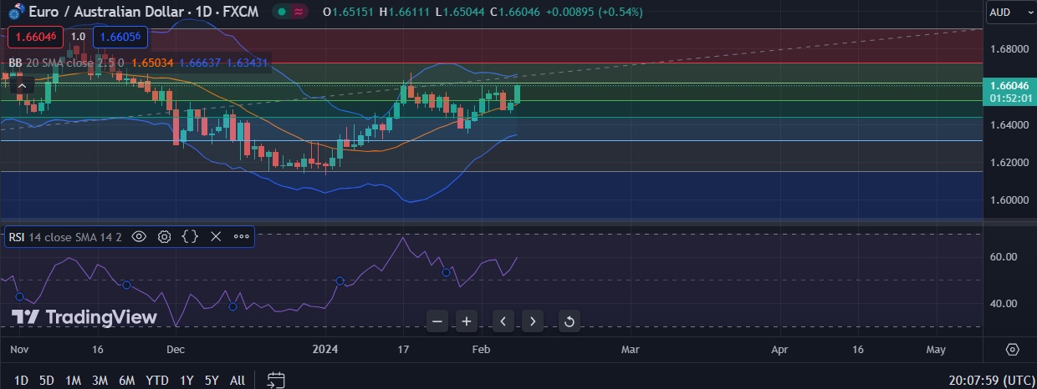Click the BB basis value 1.65034

pos(151,62)
